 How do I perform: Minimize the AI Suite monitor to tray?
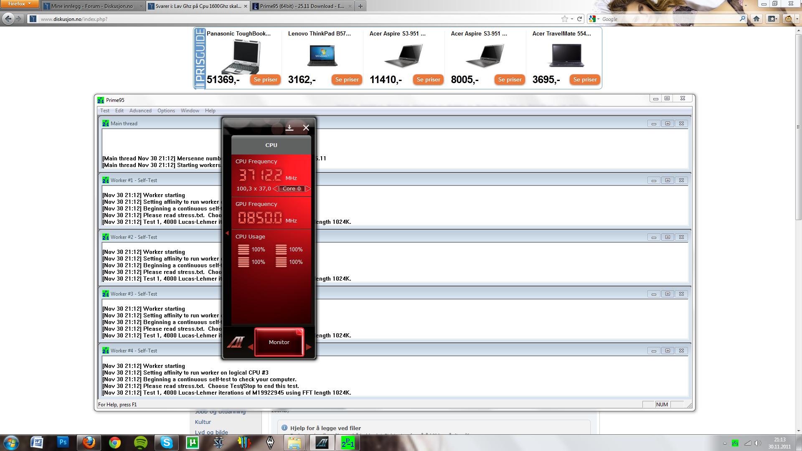(289, 128)
